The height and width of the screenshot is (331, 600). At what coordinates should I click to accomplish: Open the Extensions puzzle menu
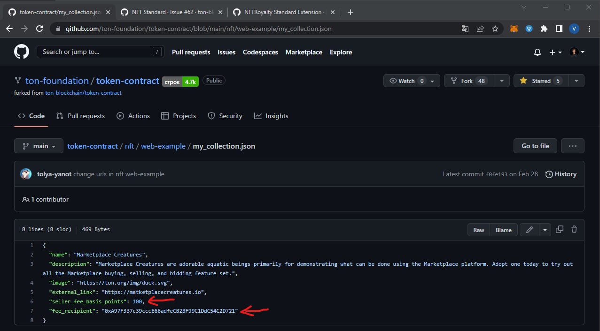coord(544,29)
